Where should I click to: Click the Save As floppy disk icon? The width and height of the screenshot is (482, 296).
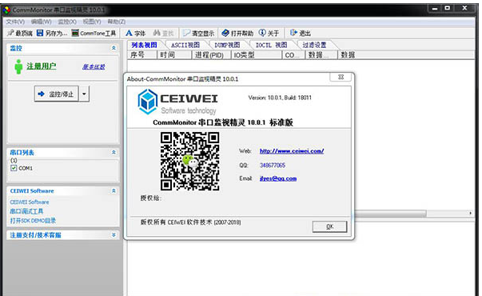40,33
